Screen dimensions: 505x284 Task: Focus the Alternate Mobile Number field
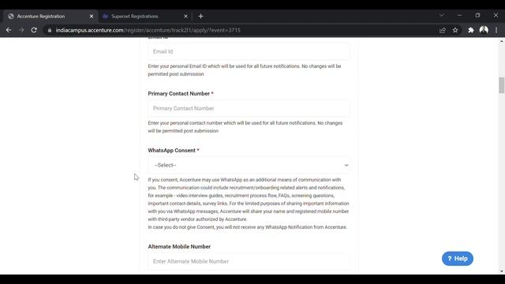[x=249, y=261]
